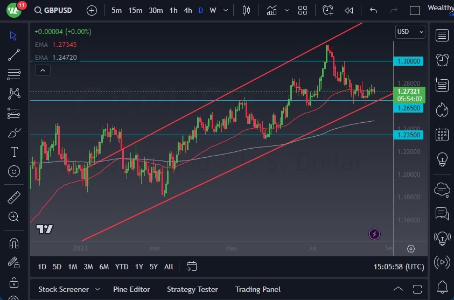Collapse the indicator legend chevron

43,70
